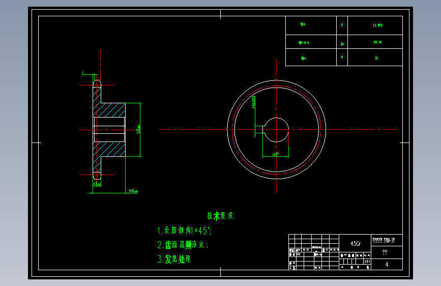Click the D symbol cell in parameter table

tap(342, 25)
